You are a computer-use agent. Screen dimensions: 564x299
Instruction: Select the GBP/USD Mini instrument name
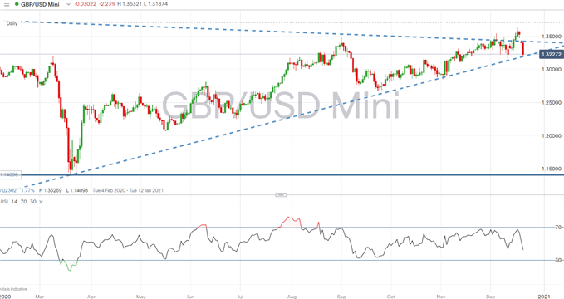click(40, 4)
